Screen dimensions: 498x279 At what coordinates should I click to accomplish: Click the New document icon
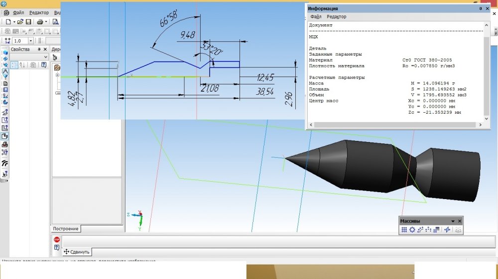8,22
